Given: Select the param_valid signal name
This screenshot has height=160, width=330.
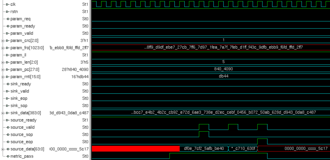Looking at the screenshot, I should (22, 33).
